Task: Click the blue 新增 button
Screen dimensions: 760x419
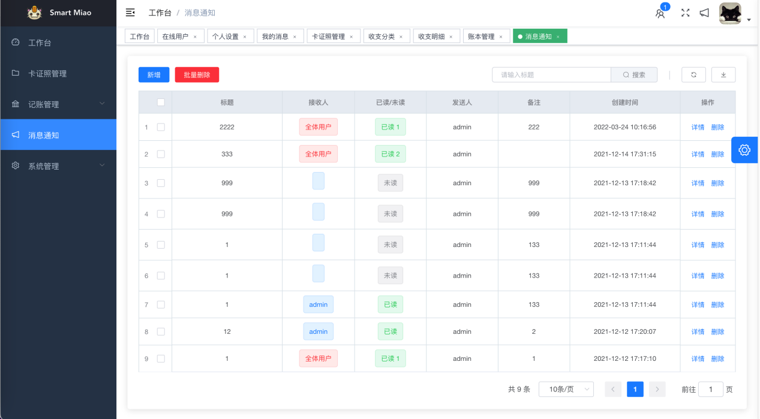Action: click(x=154, y=75)
